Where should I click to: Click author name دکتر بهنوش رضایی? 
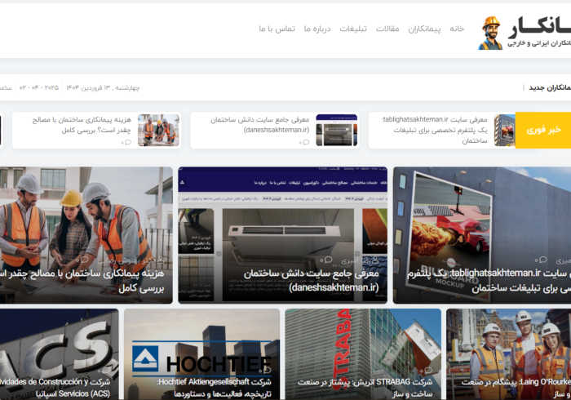126,260
